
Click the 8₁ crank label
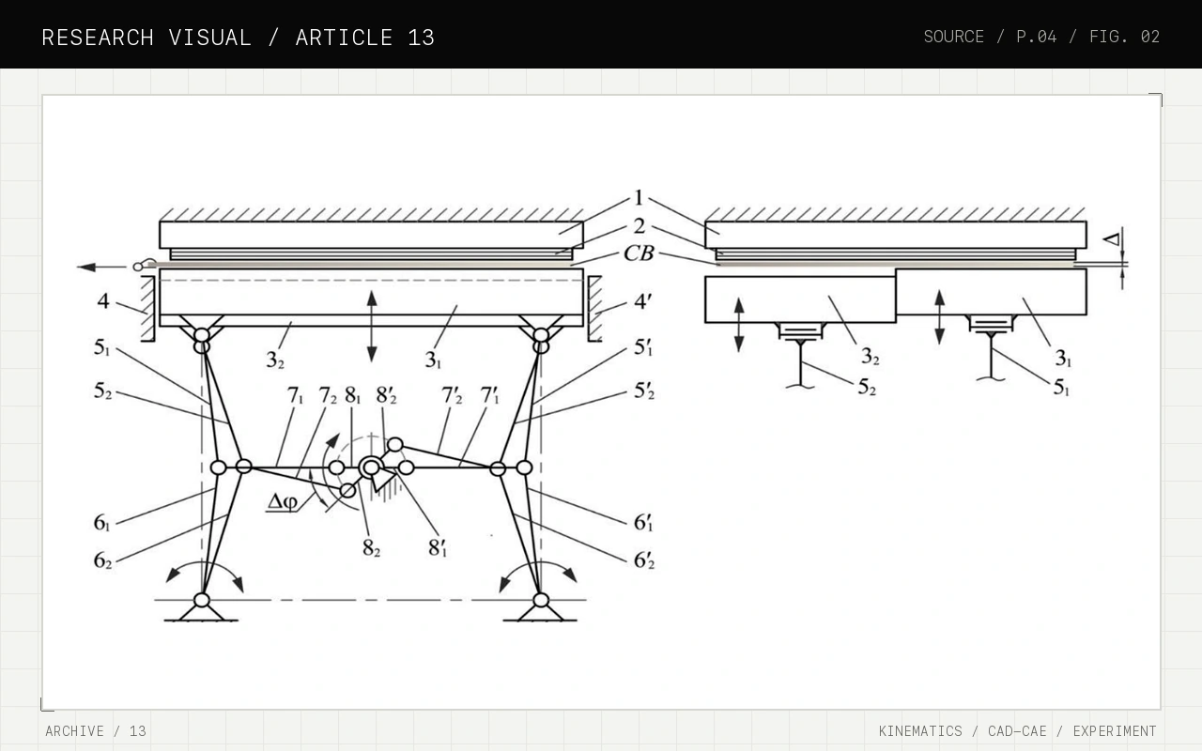352,396
